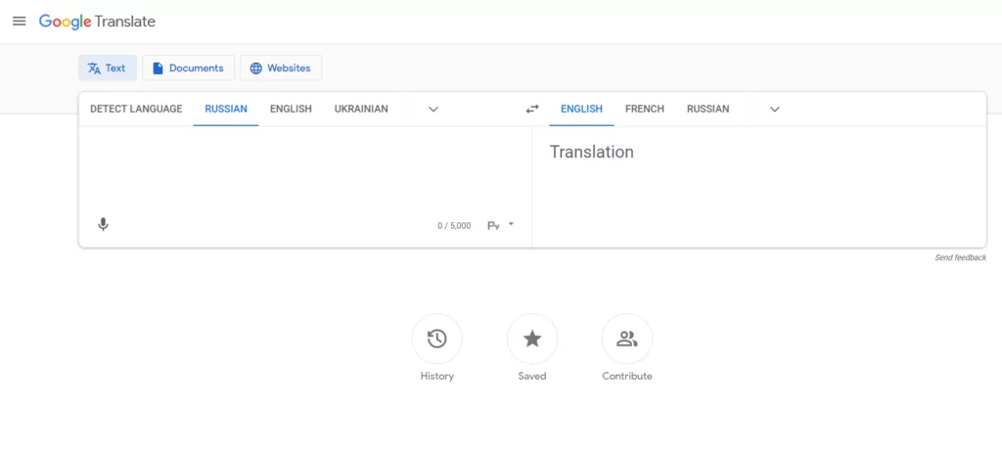The width and height of the screenshot is (1002, 451).
Task: Select Ukrainian as source language
Action: tap(361, 110)
